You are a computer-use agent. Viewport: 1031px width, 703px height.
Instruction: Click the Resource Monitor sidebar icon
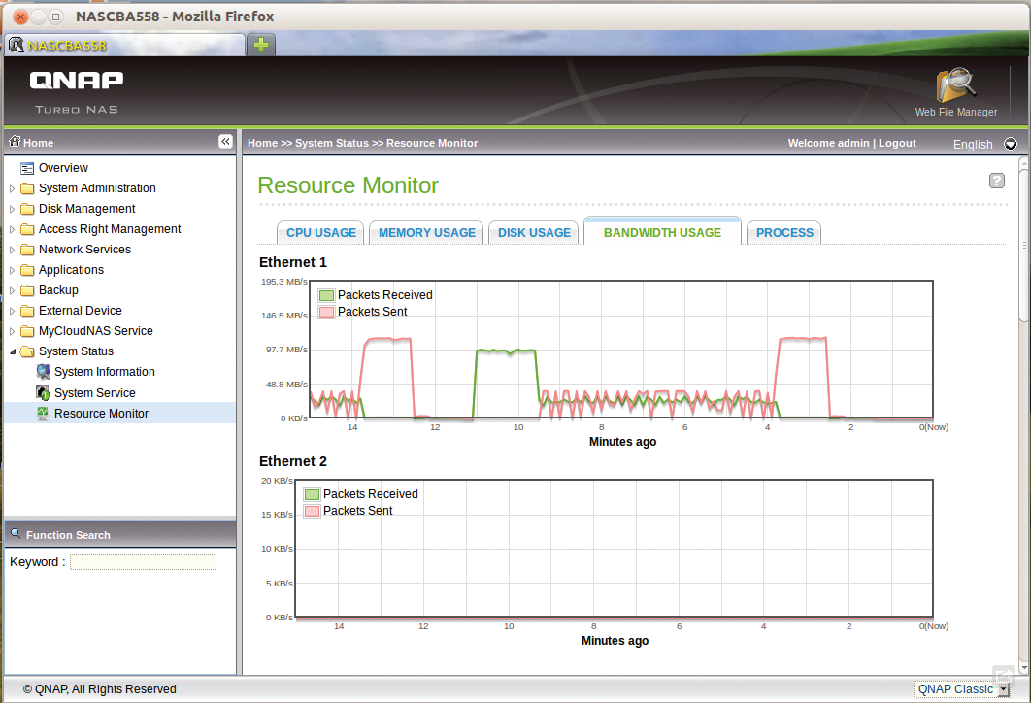click(43, 413)
